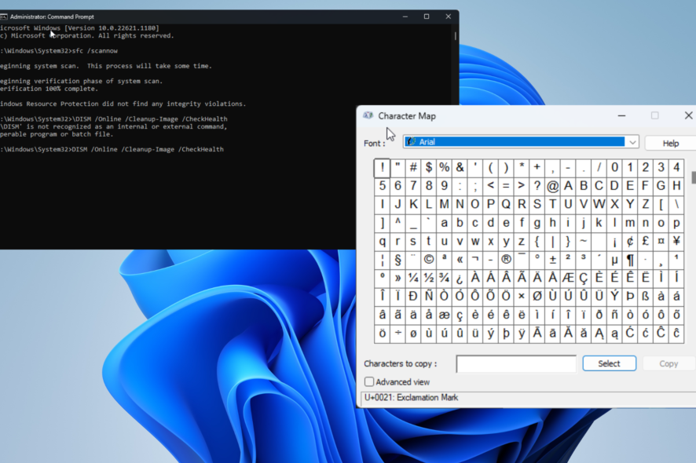Image resolution: width=696 pixels, height=463 pixels.
Task: Select the @ character in the grid
Action: (x=552, y=186)
